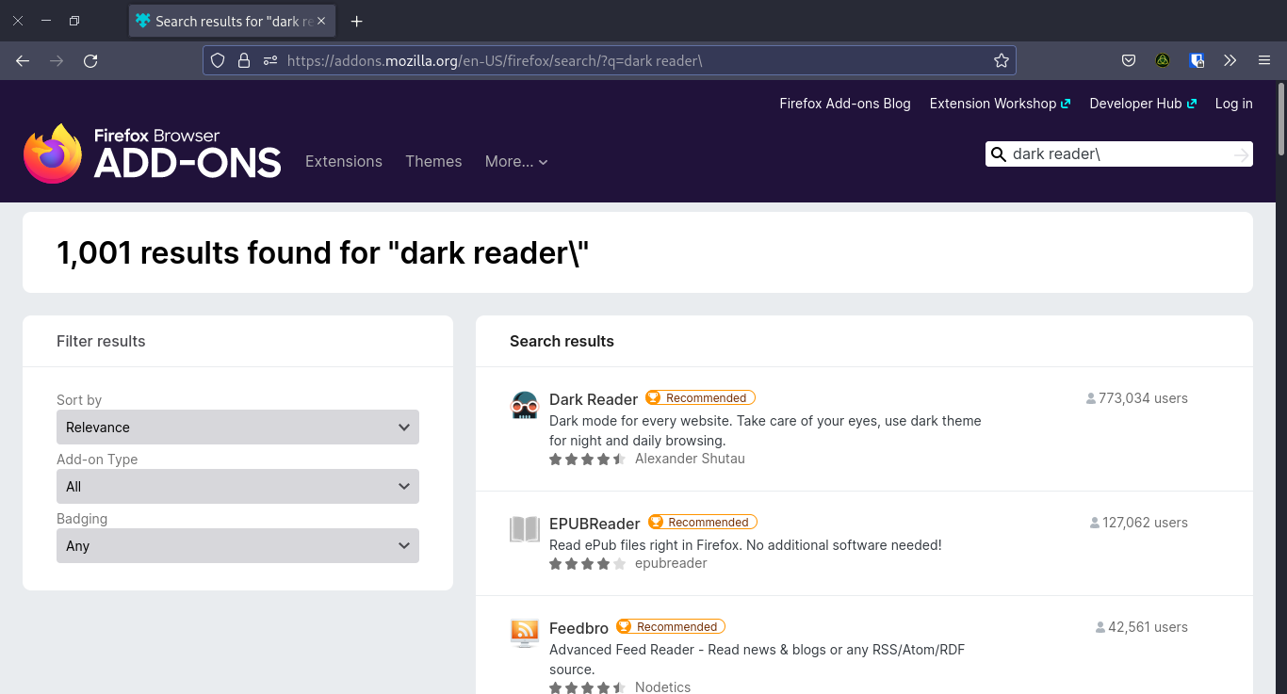Viewport: 1287px width, 694px height.
Task: Open the Add-on Type dropdown
Action: [237, 487]
